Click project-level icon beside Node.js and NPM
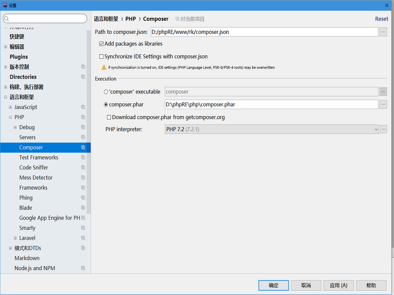 [x=83, y=268]
